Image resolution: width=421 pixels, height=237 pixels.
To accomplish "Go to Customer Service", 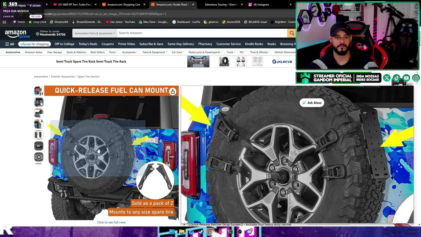I will (x=229, y=44).
